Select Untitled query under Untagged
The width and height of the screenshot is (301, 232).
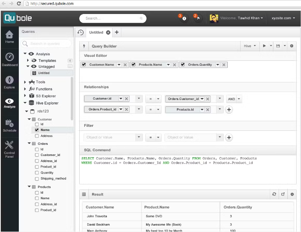tap(52, 73)
